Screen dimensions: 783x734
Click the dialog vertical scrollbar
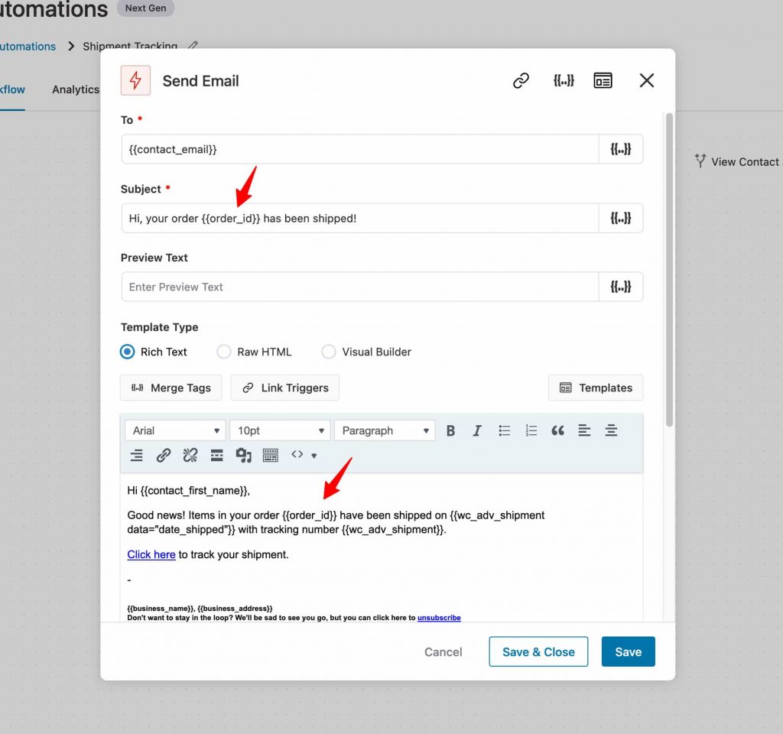pos(669,270)
